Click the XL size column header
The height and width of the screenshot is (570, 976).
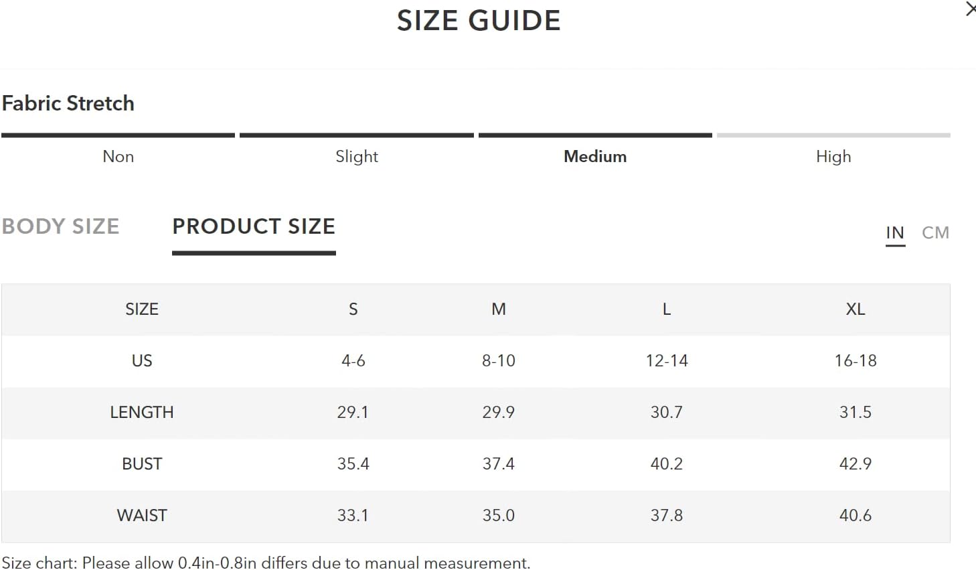(856, 309)
